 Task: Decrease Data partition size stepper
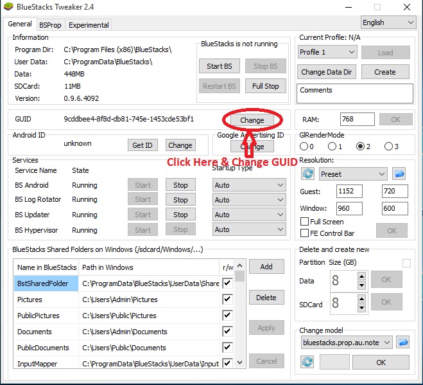click(361, 285)
